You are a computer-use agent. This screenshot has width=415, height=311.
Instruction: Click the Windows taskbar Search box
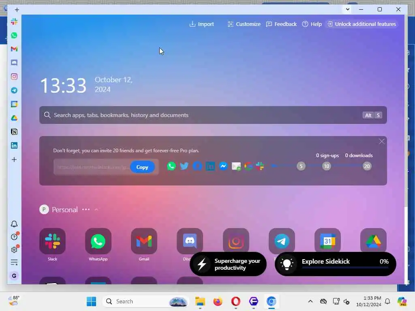[x=146, y=301]
